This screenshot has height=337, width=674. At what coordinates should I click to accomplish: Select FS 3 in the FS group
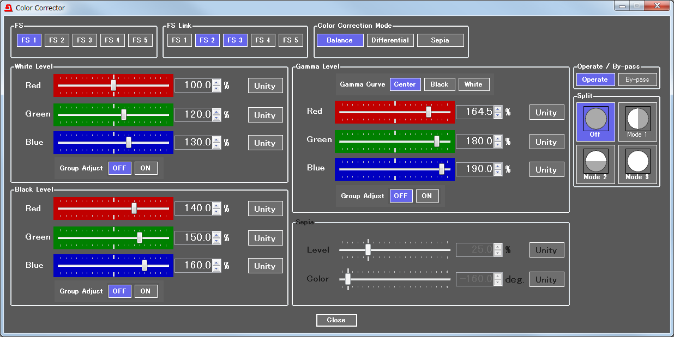click(x=85, y=40)
